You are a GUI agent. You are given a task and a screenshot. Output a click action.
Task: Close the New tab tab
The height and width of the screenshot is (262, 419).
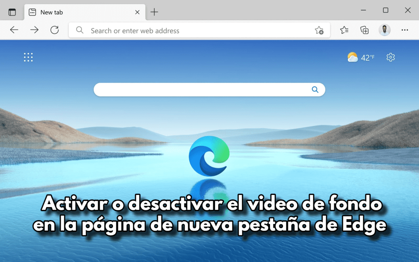137,12
